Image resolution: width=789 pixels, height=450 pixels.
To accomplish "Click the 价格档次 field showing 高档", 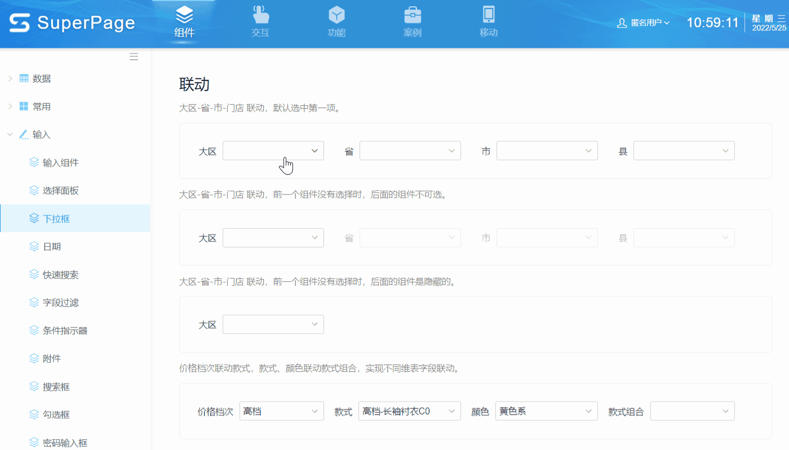I will tap(281, 411).
